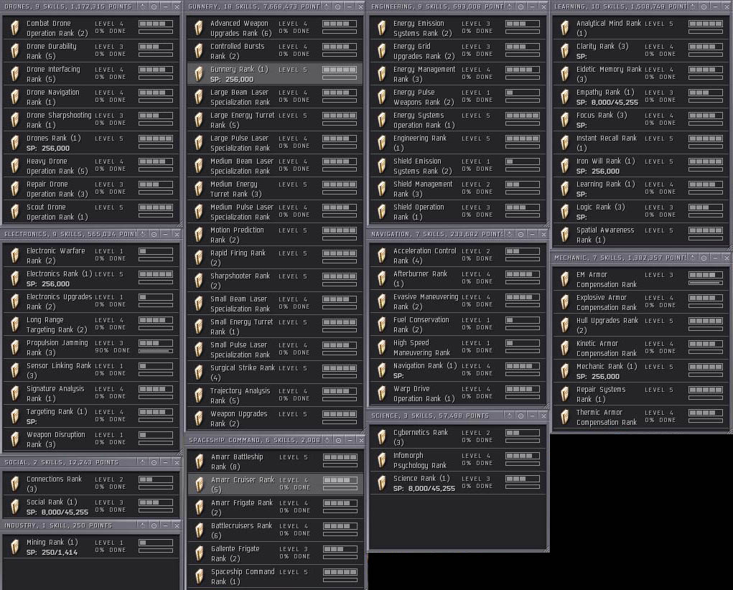
Task: Select the Battlecruisers Rank (6) skill name
Action: (x=241, y=530)
